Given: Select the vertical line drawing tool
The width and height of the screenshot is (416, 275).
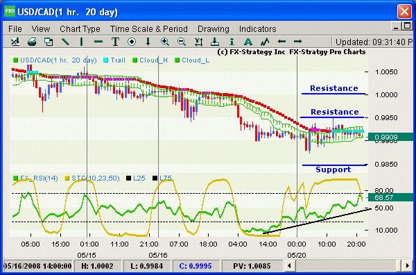Looking at the screenshot, I should (81, 42).
